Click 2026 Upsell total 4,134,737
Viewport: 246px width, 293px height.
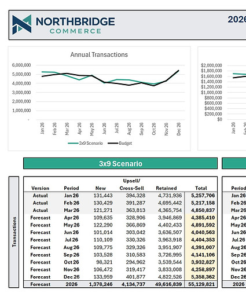point(133,284)
